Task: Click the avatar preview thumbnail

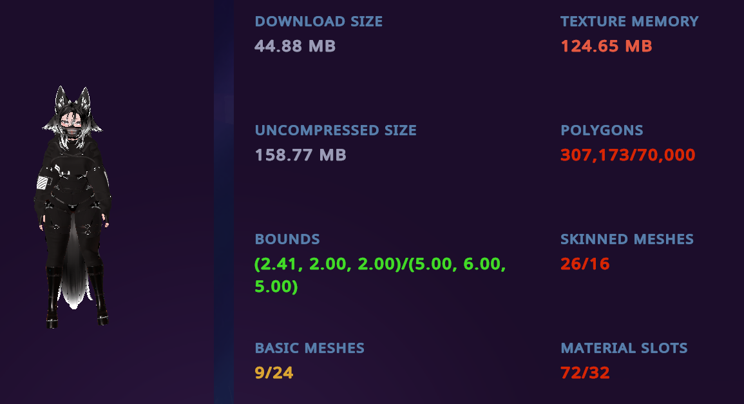Action: [73, 207]
